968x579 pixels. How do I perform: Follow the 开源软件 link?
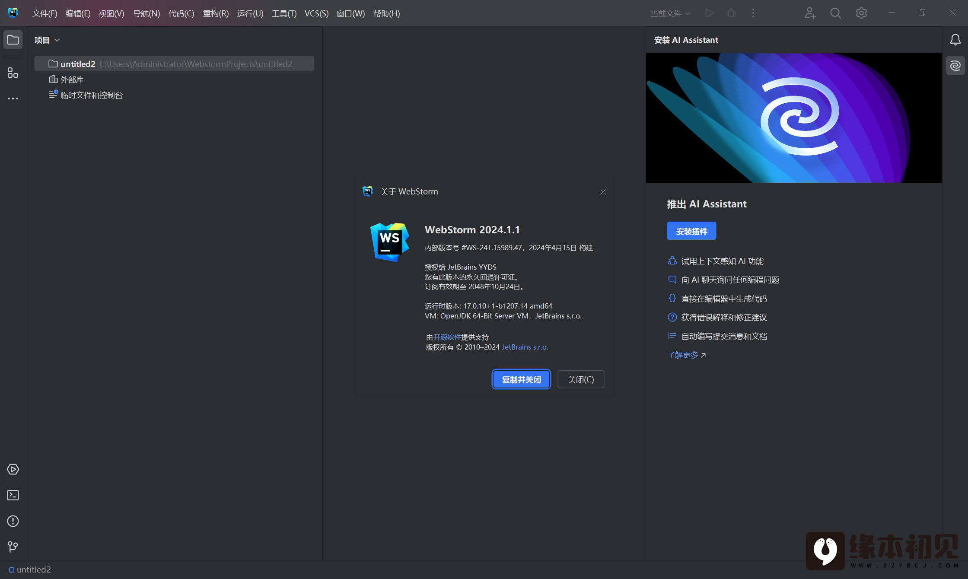point(447,337)
